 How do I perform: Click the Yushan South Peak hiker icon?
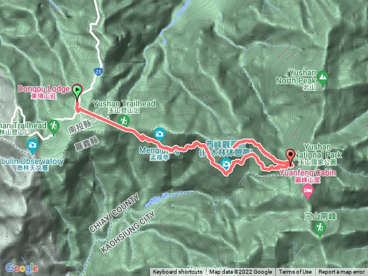point(320,229)
